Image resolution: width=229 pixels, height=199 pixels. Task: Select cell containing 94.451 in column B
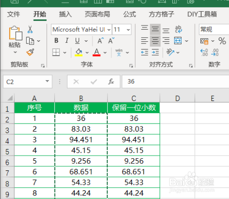[x=81, y=140]
